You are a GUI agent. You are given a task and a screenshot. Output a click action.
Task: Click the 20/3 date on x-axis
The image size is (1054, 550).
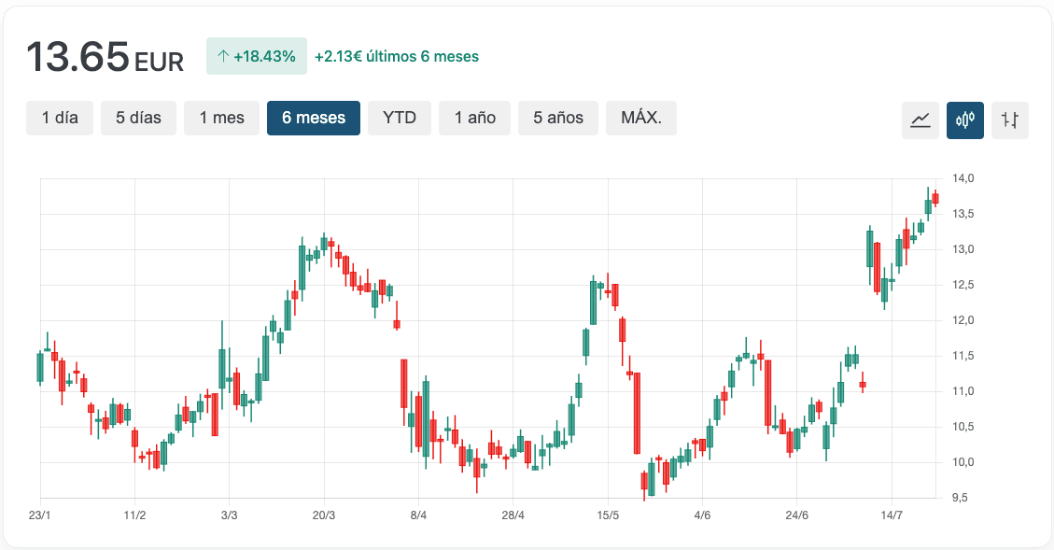324,515
